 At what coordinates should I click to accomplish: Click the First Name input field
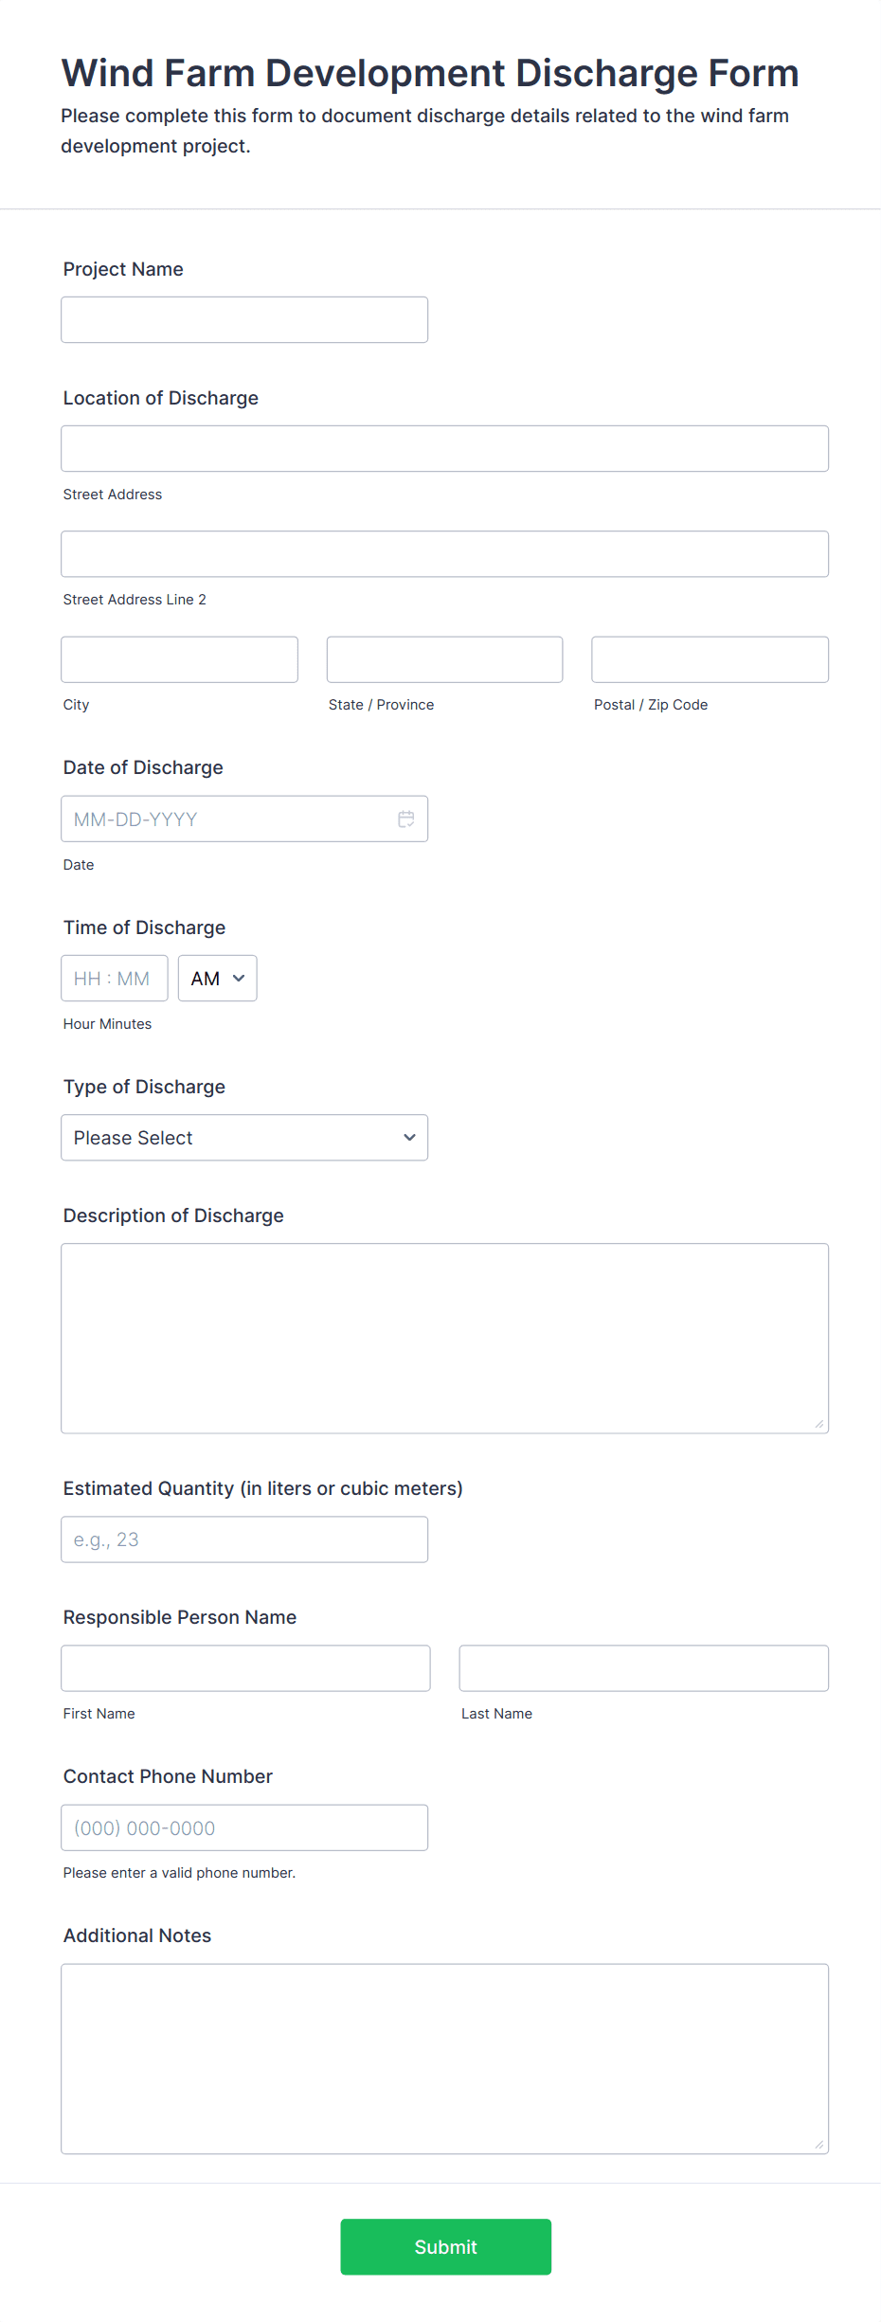coord(245,1668)
